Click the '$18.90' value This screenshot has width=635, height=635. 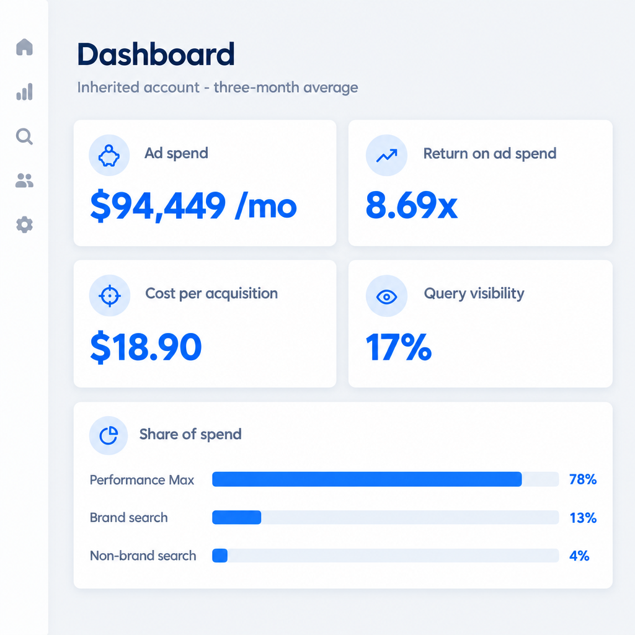coord(146,347)
